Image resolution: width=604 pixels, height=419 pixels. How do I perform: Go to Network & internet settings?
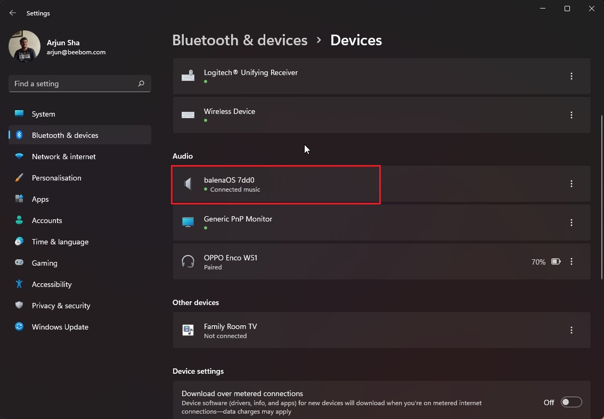click(63, 157)
